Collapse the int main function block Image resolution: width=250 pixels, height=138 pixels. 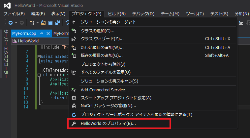(39, 75)
